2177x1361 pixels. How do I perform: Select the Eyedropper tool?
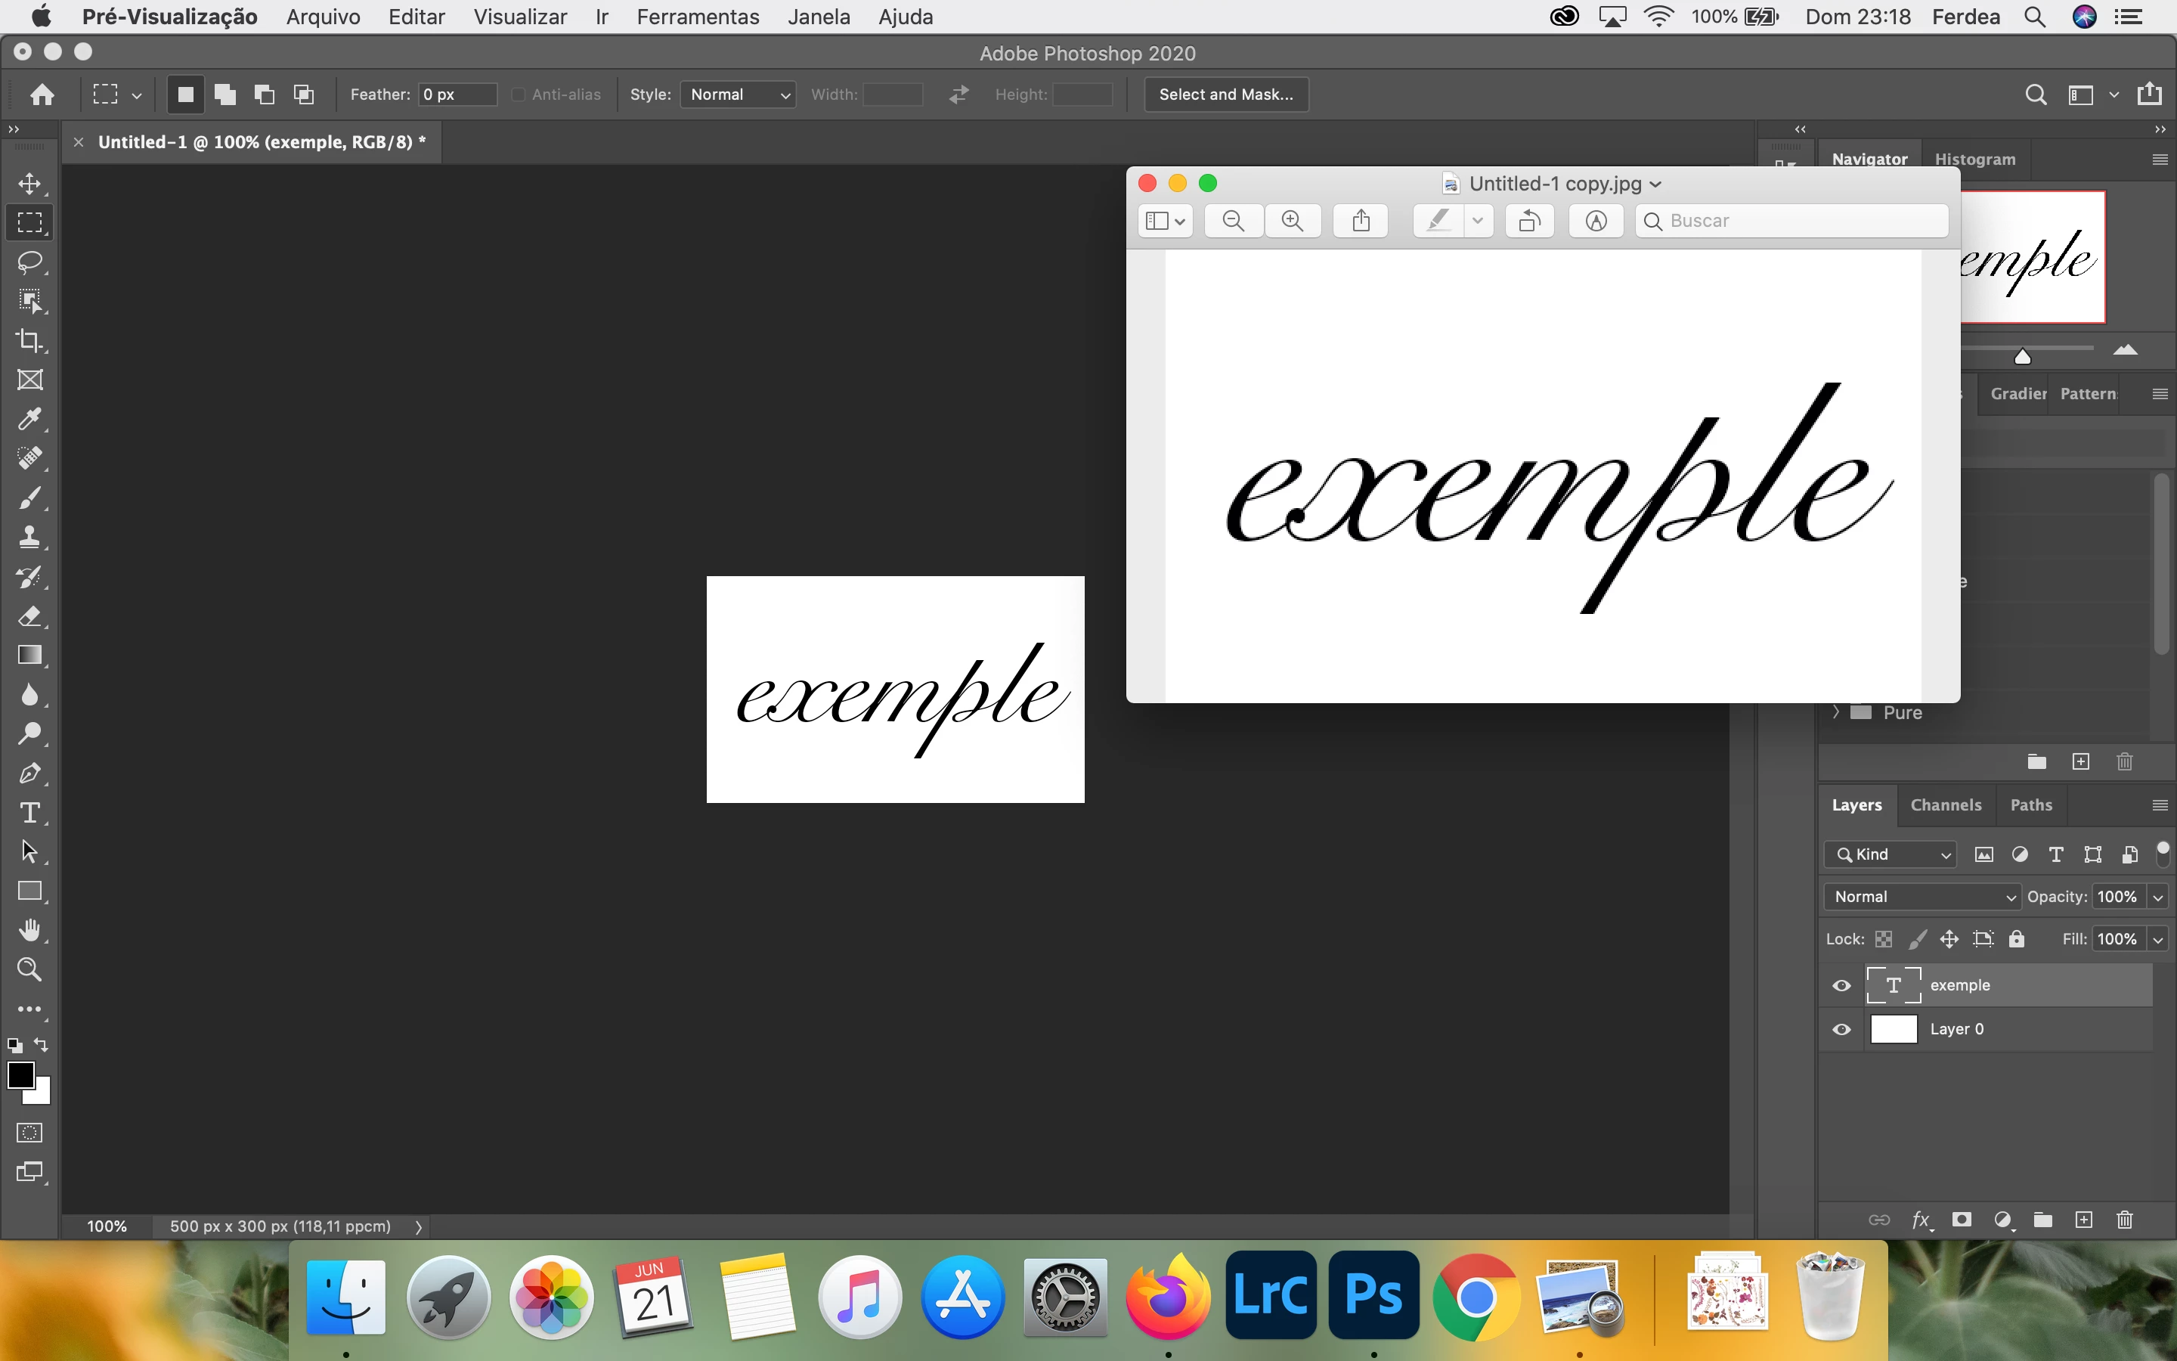29,419
